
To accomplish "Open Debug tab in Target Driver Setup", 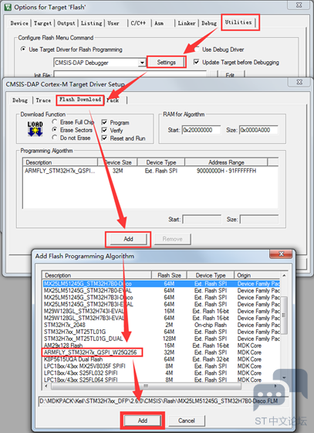I will tap(20, 101).
